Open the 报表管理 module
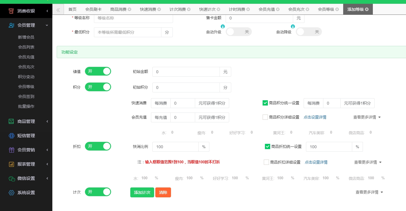Image resolution: width=406 pixels, height=211 pixels. click(11, 164)
